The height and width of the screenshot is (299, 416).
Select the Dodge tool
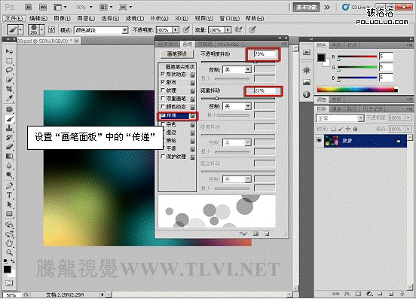(x=9, y=175)
